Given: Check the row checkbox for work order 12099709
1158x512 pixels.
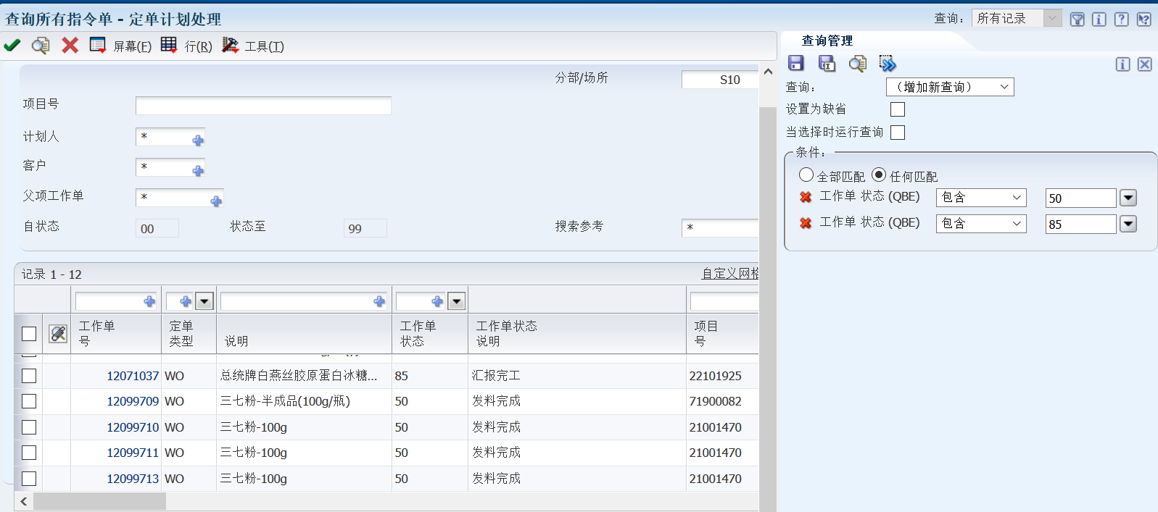Looking at the screenshot, I should pyautogui.click(x=29, y=401).
